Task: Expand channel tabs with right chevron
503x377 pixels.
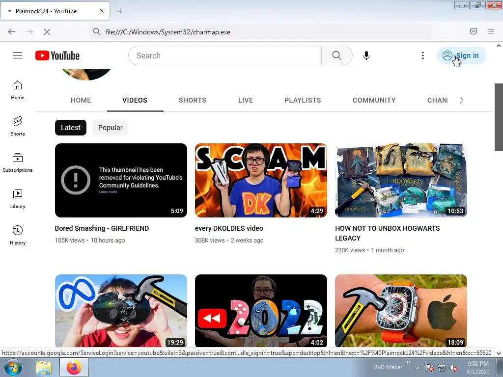Action: point(462,100)
